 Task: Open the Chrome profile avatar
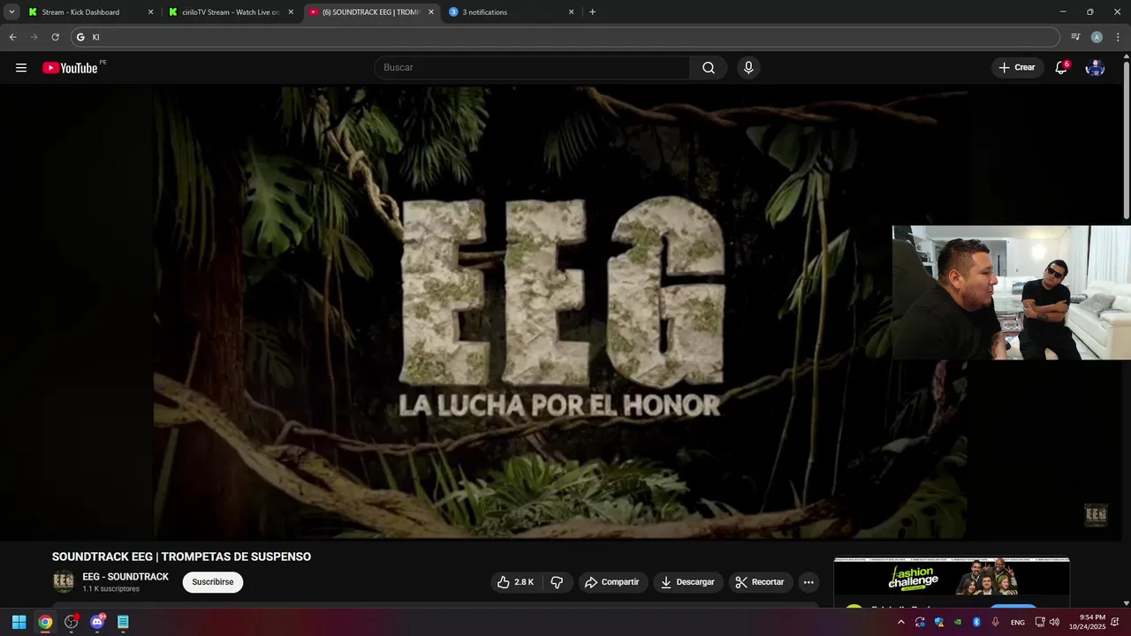click(x=1097, y=37)
